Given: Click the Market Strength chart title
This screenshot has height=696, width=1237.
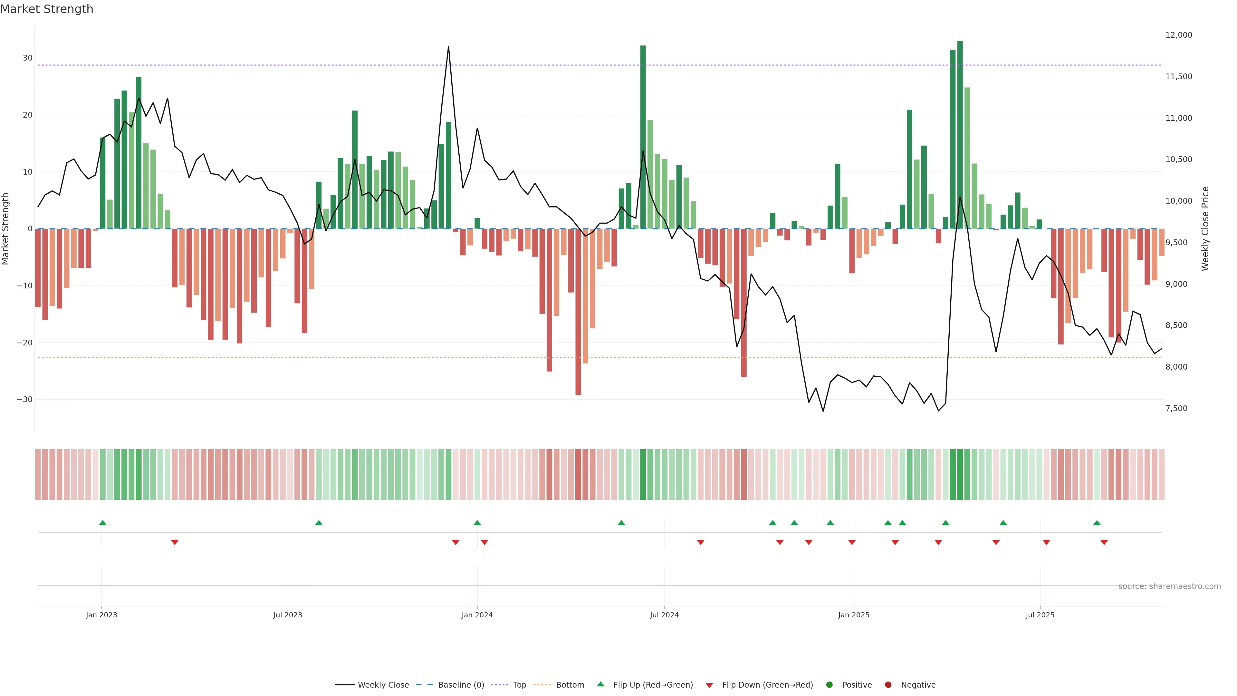Looking at the screenshot, I should tap(47, 9).
